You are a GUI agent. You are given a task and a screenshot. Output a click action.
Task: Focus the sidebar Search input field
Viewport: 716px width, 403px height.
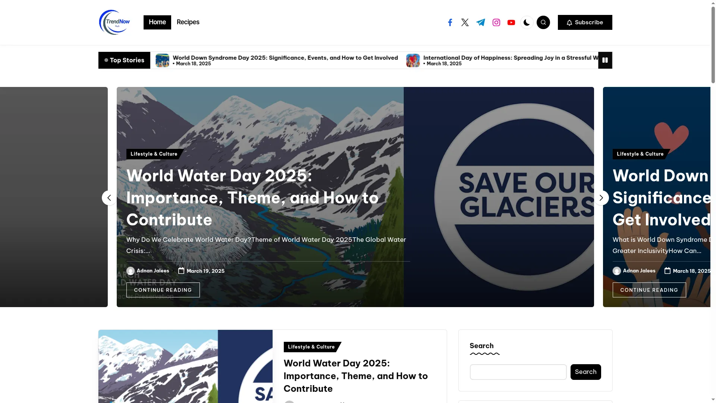(518, 372)
